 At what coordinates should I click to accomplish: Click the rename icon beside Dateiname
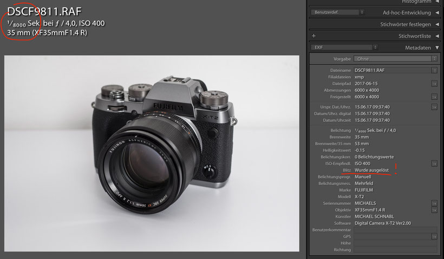click(x=434, y=70)
